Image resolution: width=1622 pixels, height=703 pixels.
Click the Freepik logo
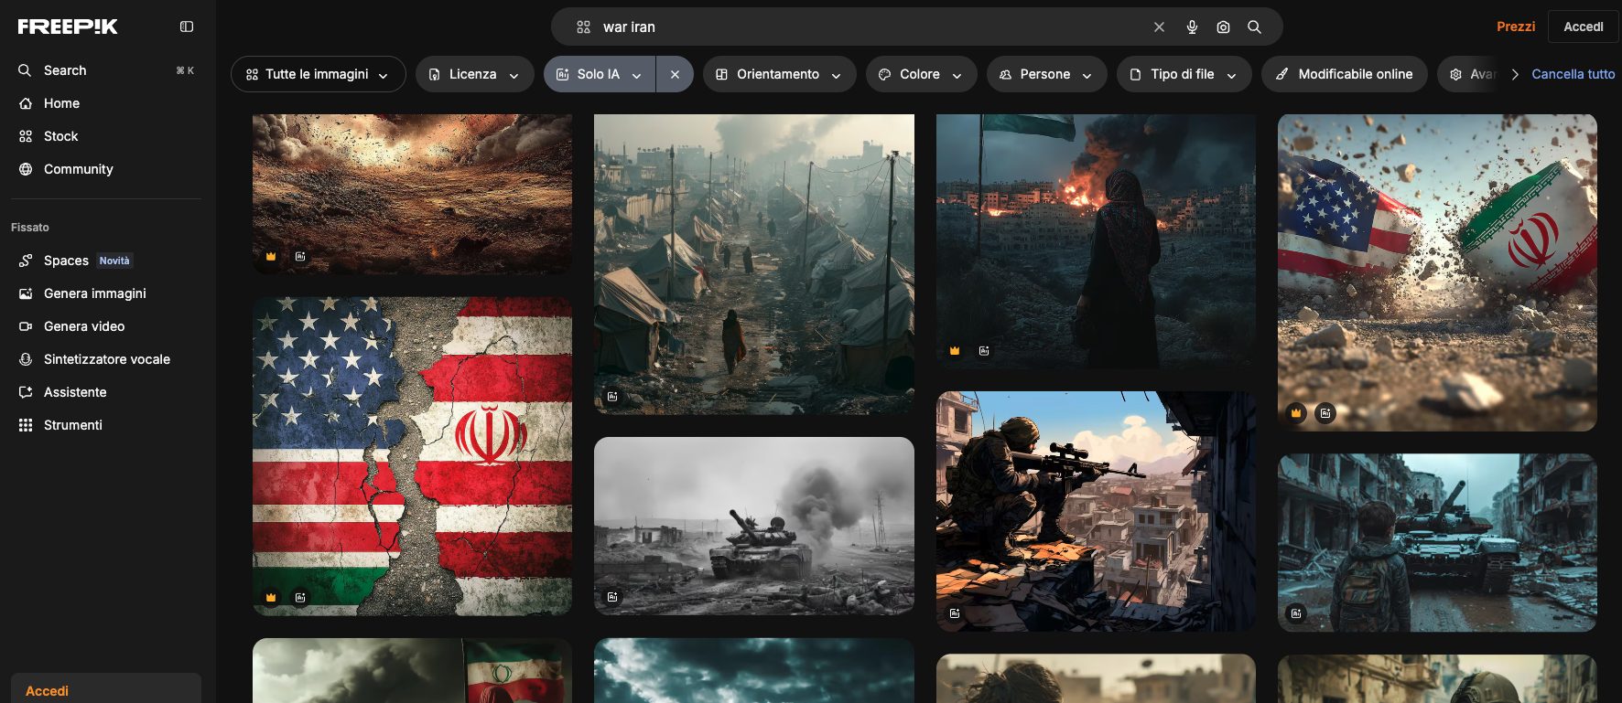click(x=68, y=27)
